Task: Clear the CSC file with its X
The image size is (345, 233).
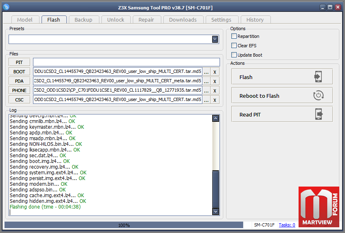Action: 215,100
